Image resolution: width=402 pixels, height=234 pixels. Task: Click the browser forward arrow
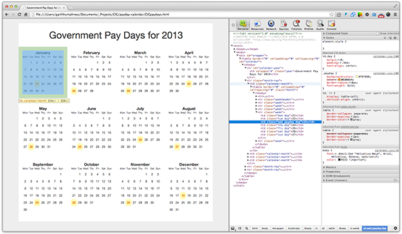pyautogui.click(x=13, y=14)
